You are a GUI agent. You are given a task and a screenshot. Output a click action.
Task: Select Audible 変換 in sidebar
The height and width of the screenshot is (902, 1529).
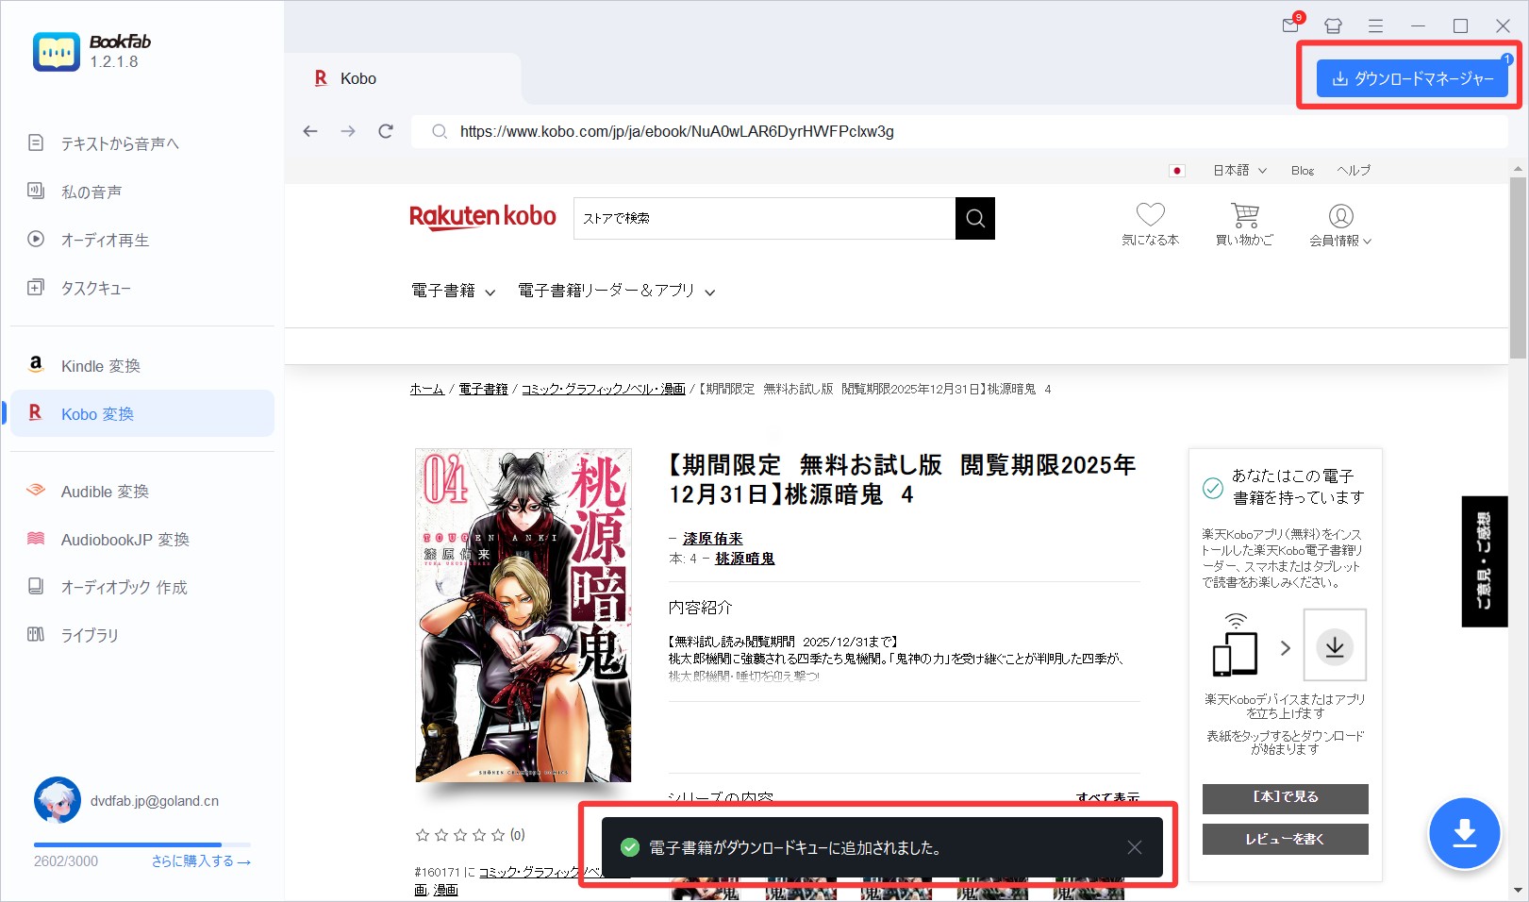pyautogui.click(x=105, y=492)
